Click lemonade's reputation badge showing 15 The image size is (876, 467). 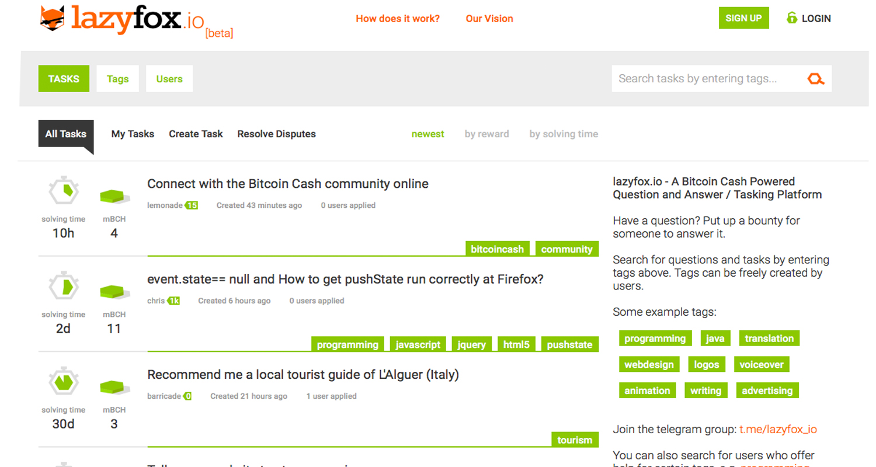(x=190, y=205)
